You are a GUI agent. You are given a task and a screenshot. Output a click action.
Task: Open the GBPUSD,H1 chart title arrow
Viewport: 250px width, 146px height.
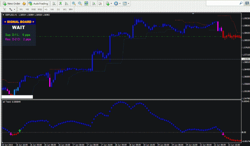pos(3,15)
